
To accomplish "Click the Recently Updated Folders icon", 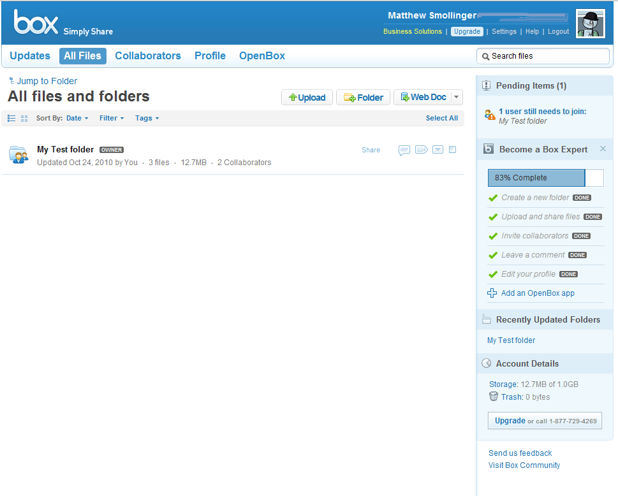I will pos(487,319).
